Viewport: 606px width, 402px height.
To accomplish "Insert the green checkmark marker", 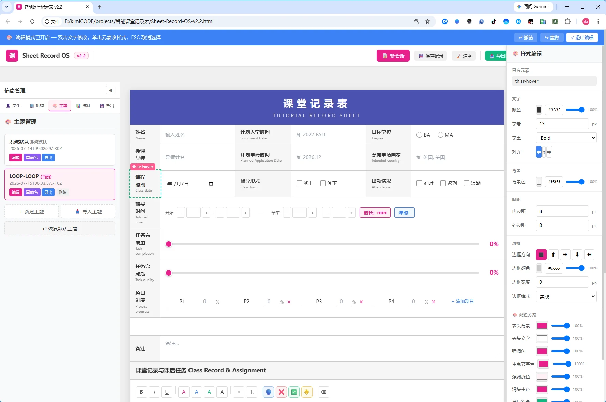I will pyautogui.click(x=294, y=392).
